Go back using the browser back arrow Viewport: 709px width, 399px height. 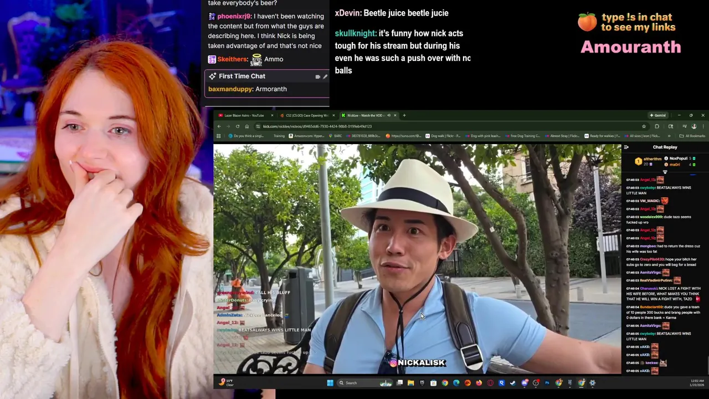coord(219,126)
